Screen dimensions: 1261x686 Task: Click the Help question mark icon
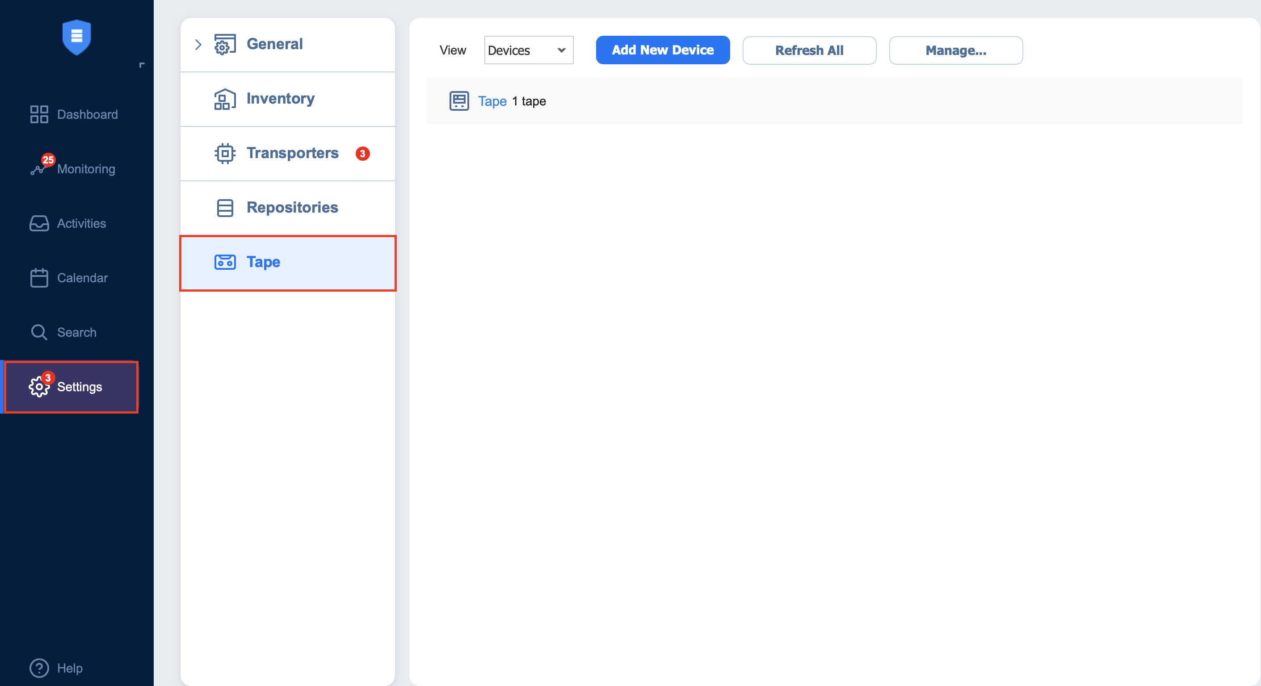(39, 668)
